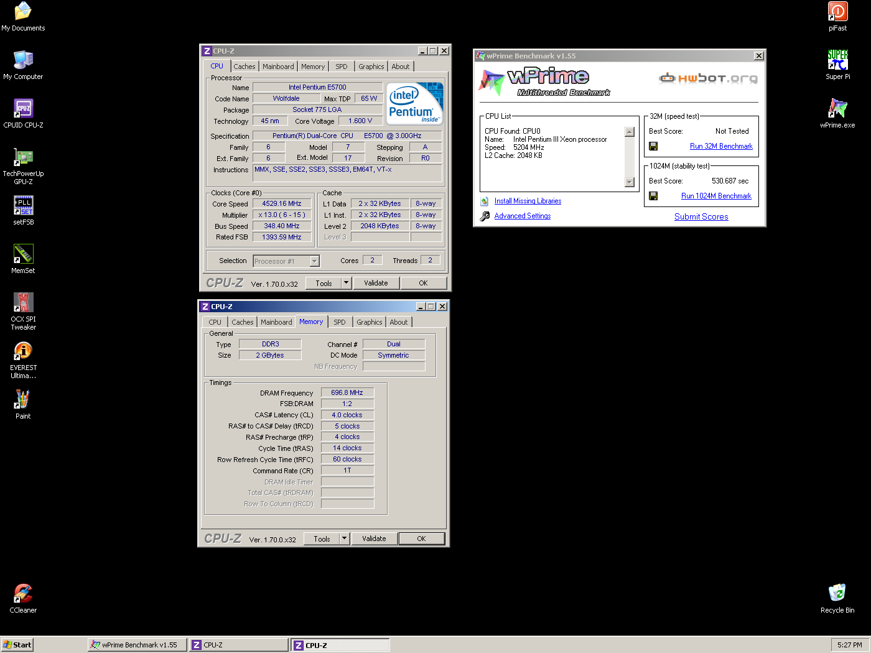Screen dimensions: 871x653
Task: Click CPU List scrollbar down arrow
Action: click(x=630, y=182)
